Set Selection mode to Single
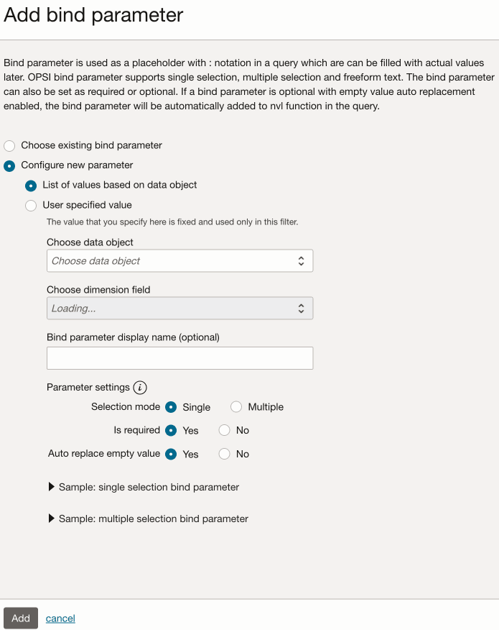This screenshot has width=499, height=630. (x=171, y=407)
